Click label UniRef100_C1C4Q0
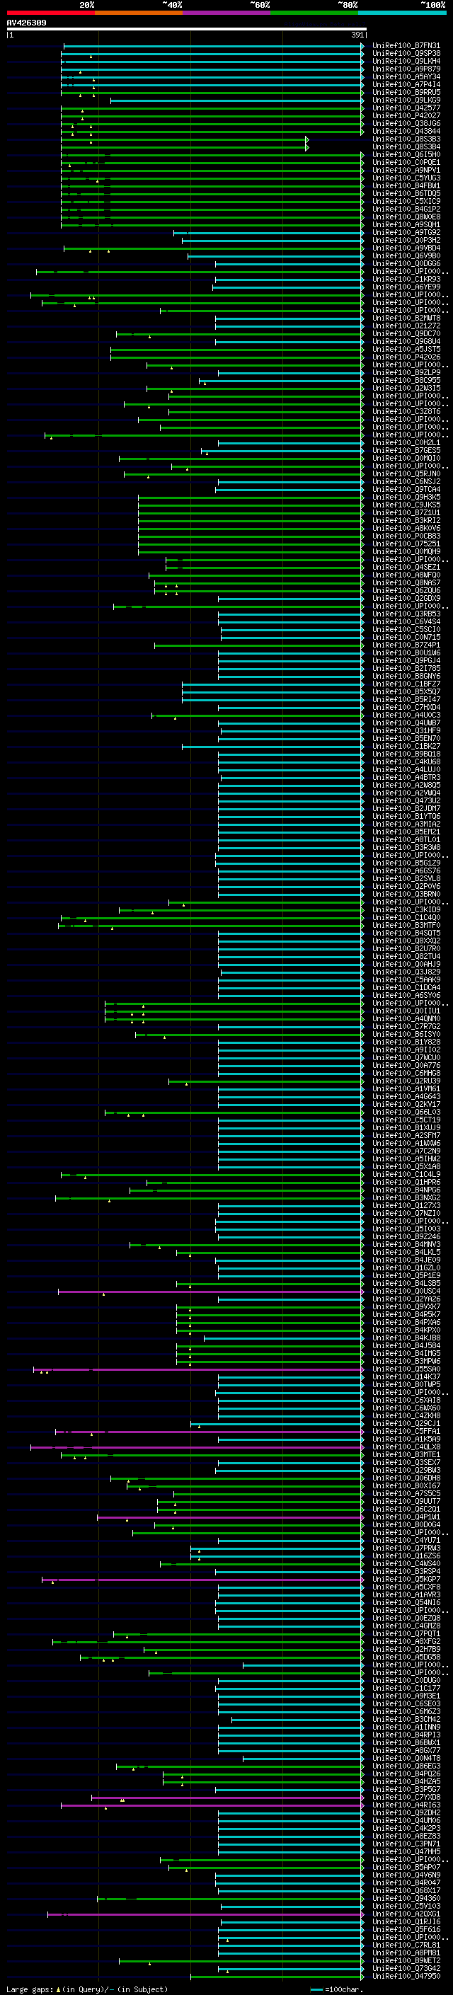 pos(406,917)
